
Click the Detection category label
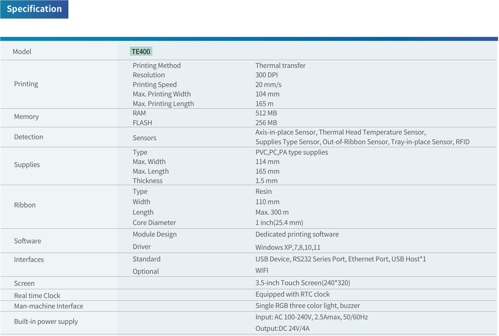click(x=29, y=137)
